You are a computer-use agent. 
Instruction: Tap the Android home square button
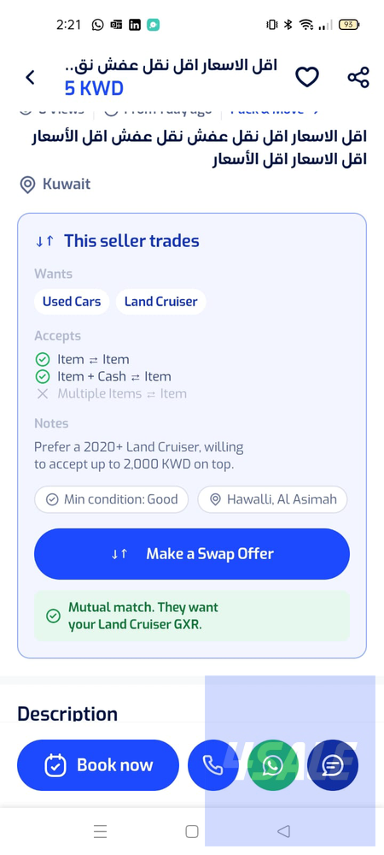pyautogui.click(x=191, y=831)
